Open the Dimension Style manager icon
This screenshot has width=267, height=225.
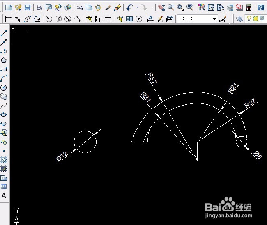click(x=223, y=19)
